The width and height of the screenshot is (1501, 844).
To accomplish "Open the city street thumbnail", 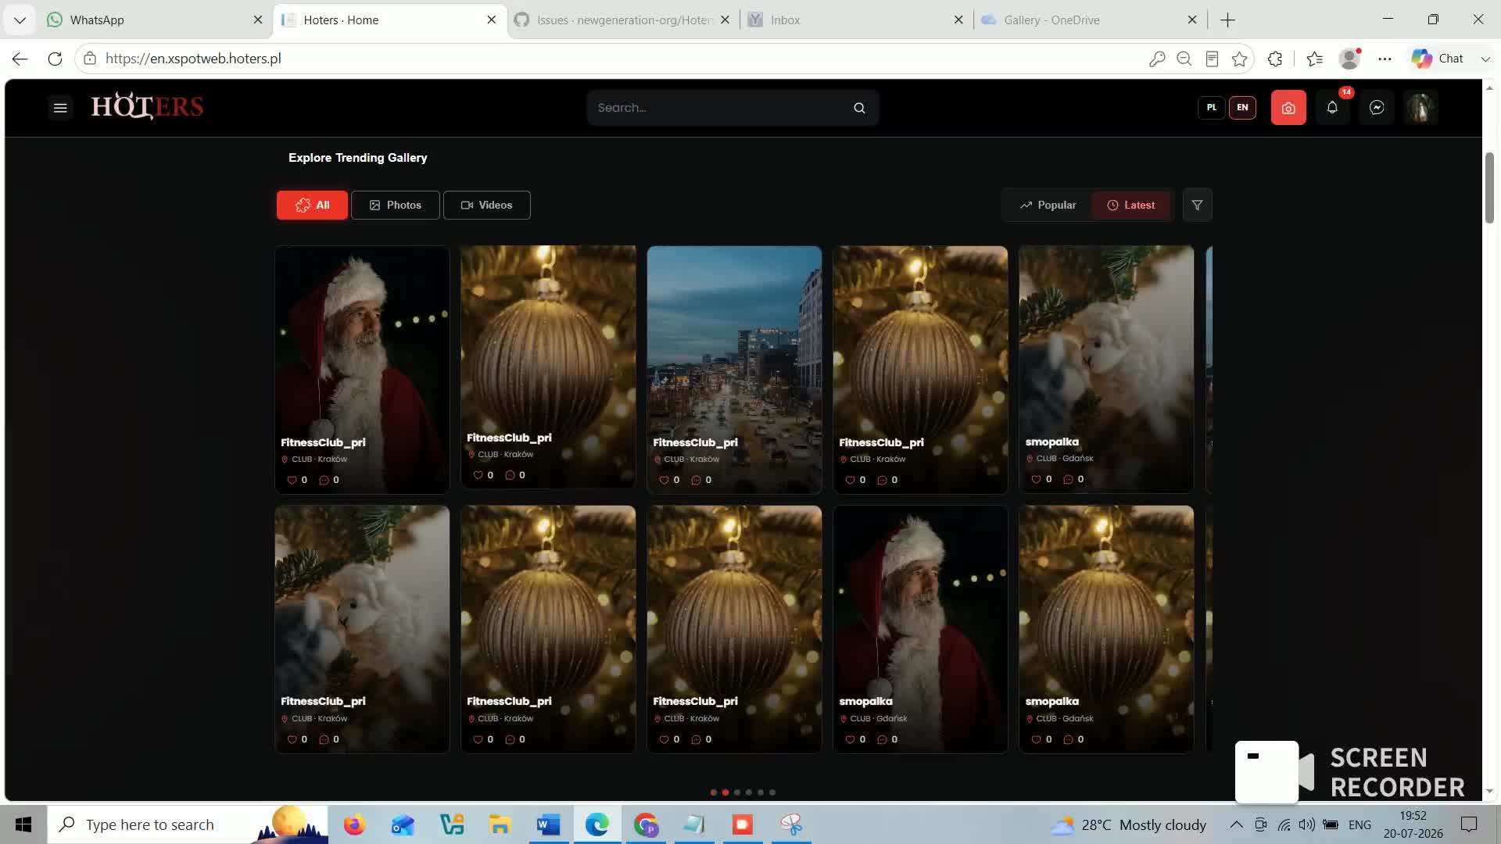I will tap(734, 370).
